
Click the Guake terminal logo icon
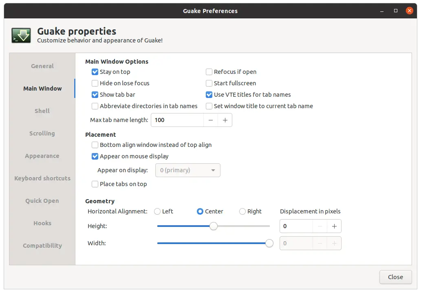(21, 35)
